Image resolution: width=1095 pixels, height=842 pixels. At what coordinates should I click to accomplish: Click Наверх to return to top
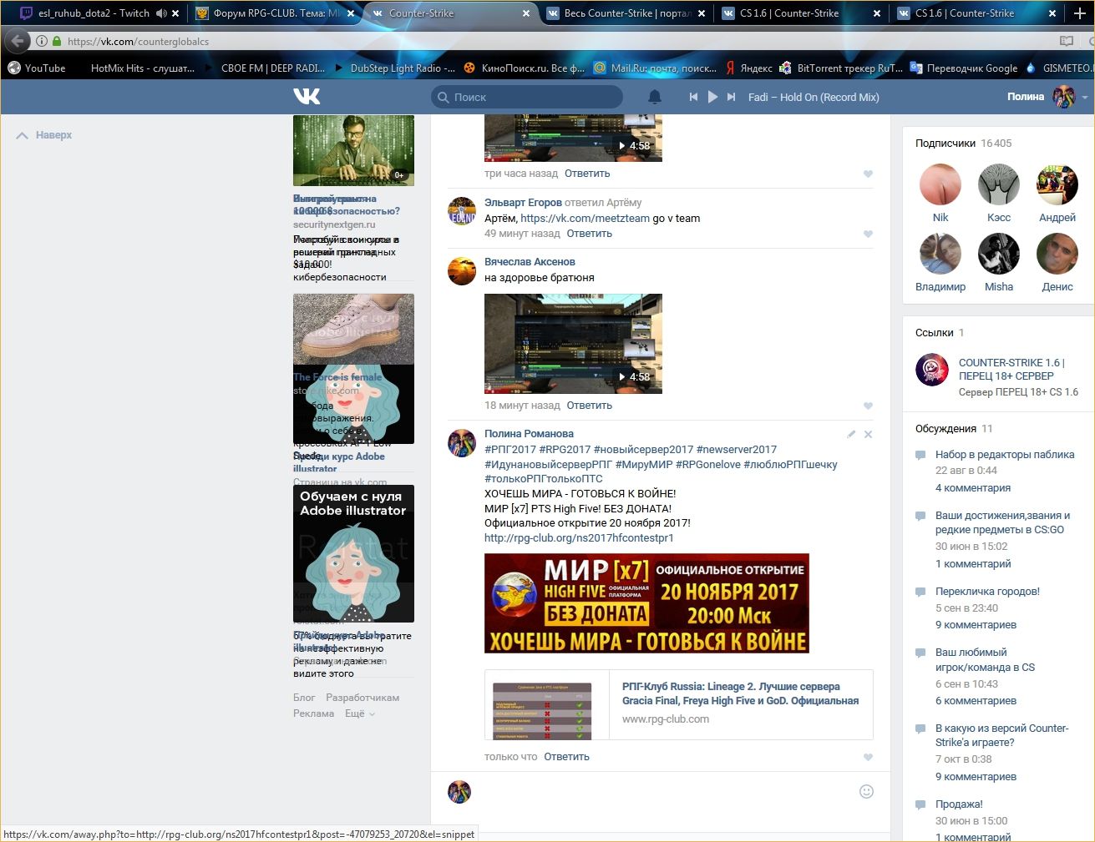tap(44, 135)
